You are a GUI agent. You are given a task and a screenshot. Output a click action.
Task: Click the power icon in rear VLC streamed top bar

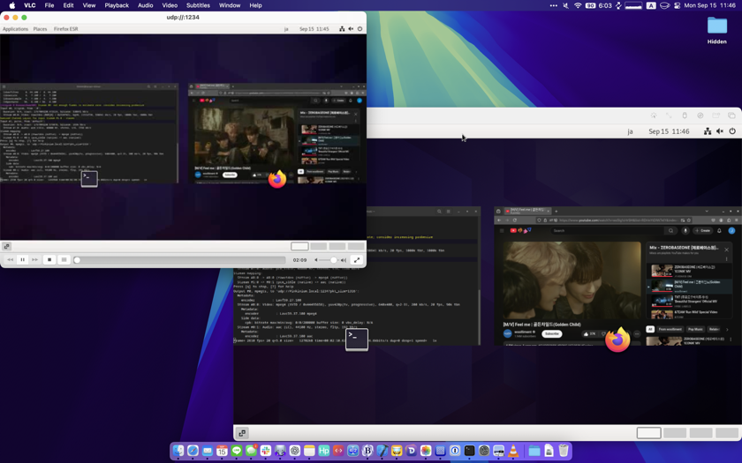pos(732,131)
